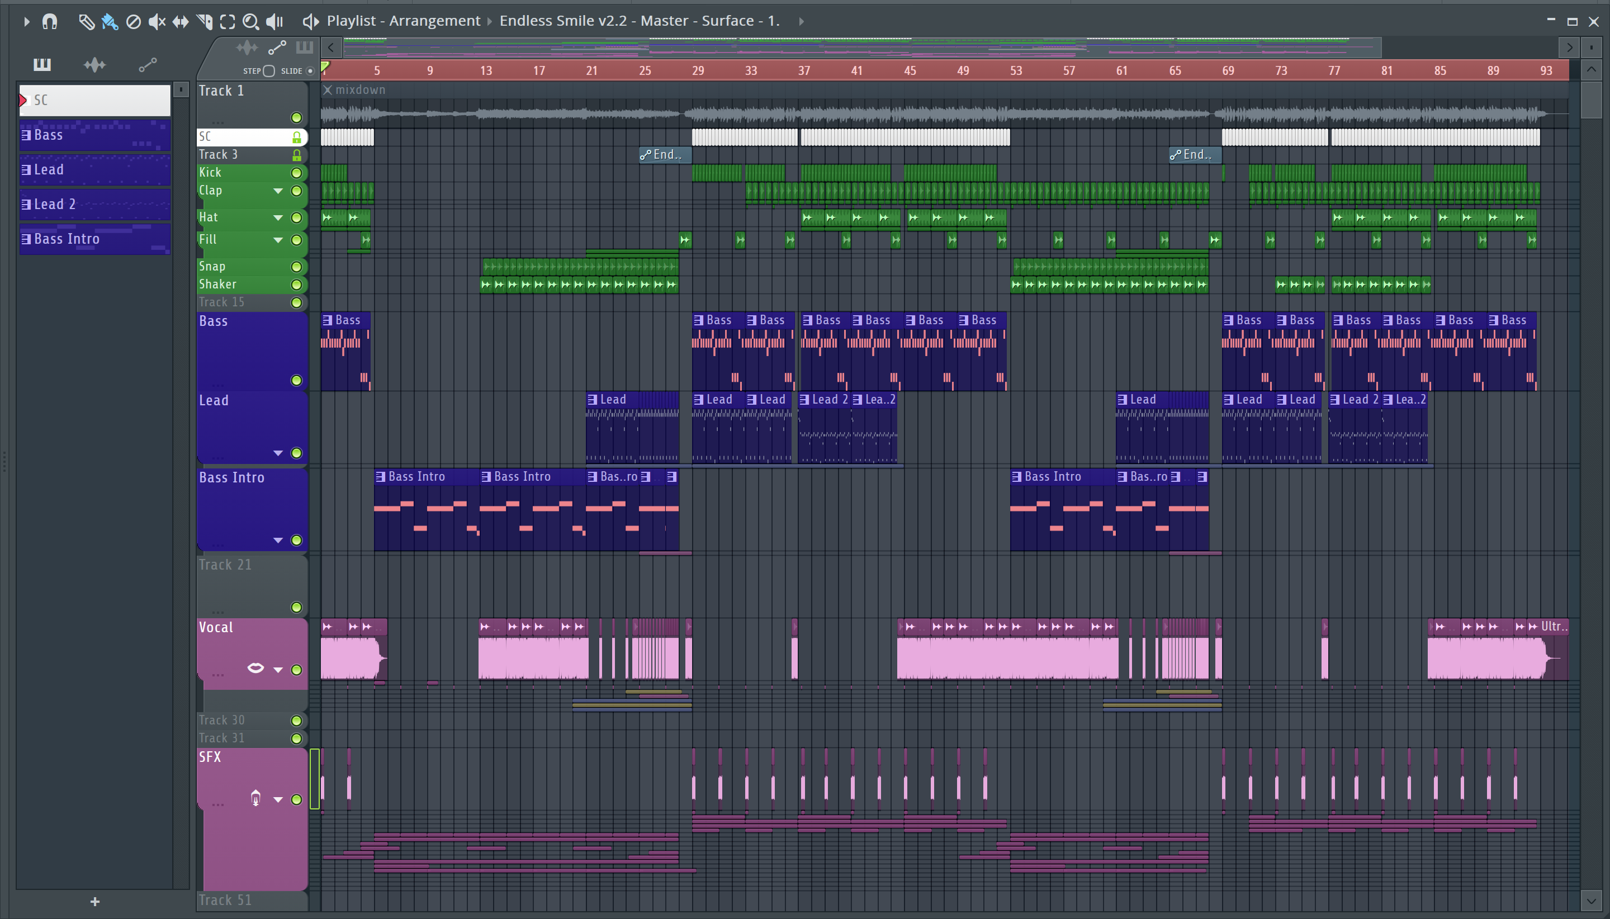1610x919 pixels.
Task: Expand the Fill track group arrow
Action: (x=278, y=240)
